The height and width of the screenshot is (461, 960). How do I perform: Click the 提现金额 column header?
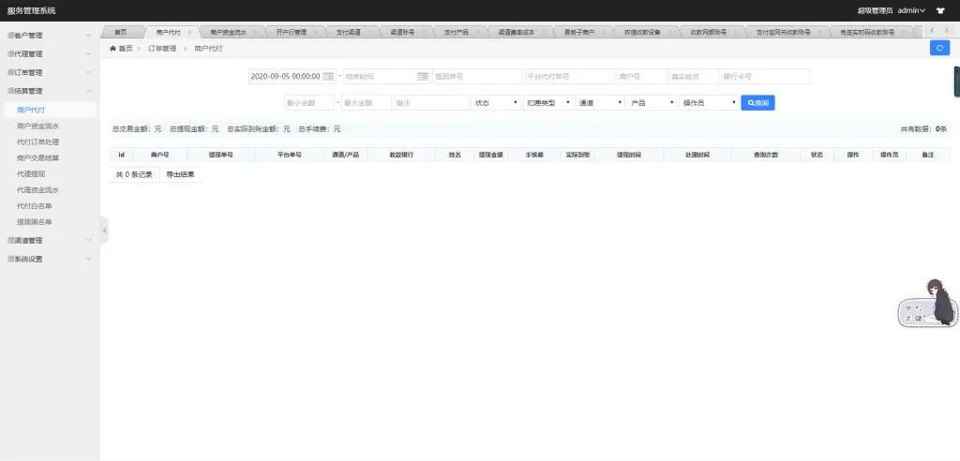click(x=490, y=155)
